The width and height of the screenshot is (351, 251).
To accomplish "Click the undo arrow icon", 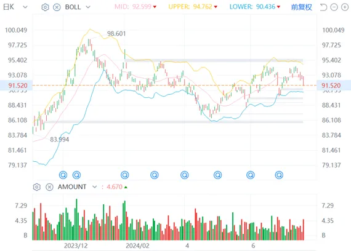I will (323, 7).
